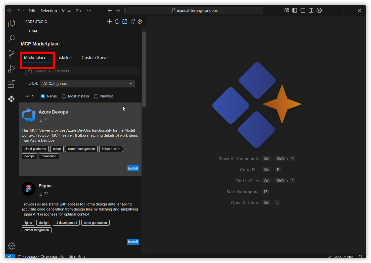This screenshot has height=263, width=371.
Task: Open the File menu
Action: (21, 11)
